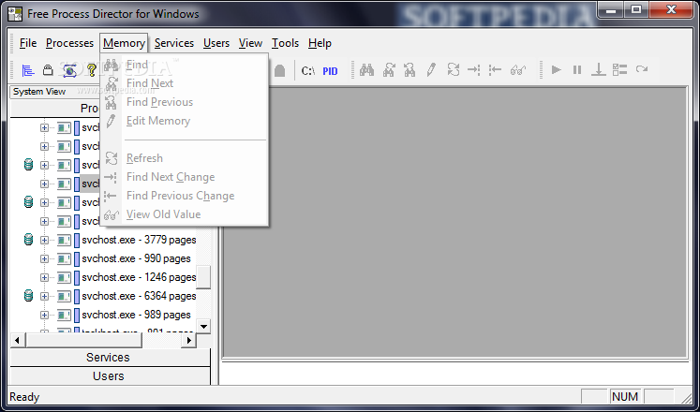This screenshot has width=700, height=412.
Task: Click the database icon beside svchost 6364 pages
Action: pos(28,296)
